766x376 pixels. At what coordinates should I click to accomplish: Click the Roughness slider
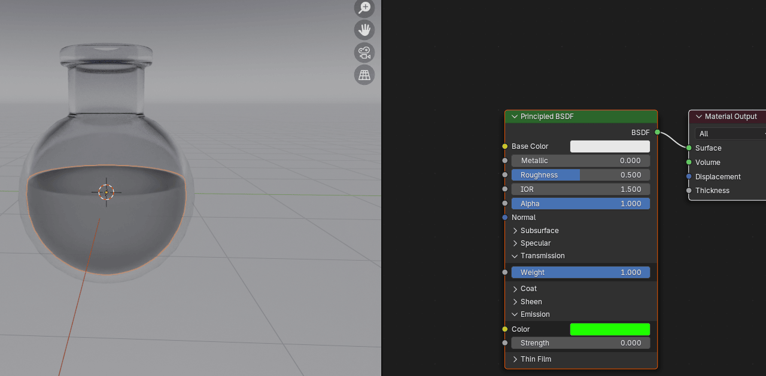pyautogui.click(x=580, y=175)
